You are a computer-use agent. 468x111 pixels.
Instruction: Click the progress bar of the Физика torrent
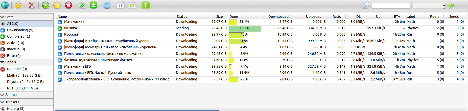(x=245, y=28)
